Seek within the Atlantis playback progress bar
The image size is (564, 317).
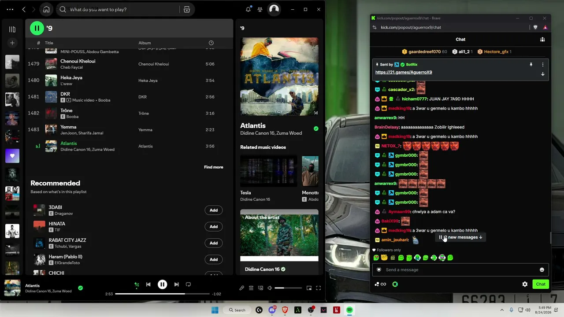[x=162, y=294]
